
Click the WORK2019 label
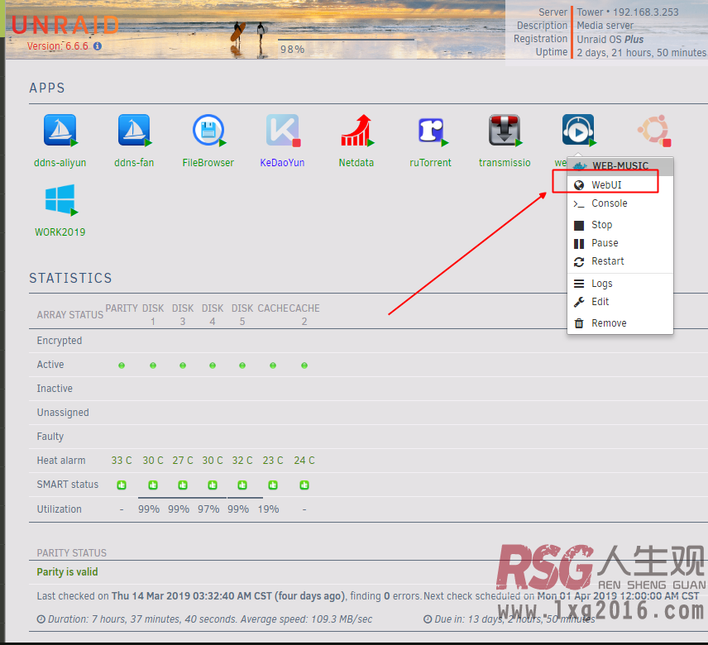pyautogui.click(x=60, y=232)
